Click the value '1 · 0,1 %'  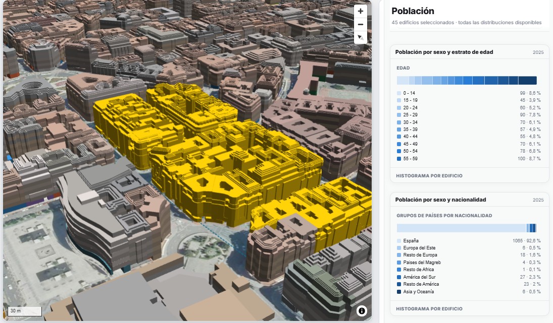click(x=531, y=270)
